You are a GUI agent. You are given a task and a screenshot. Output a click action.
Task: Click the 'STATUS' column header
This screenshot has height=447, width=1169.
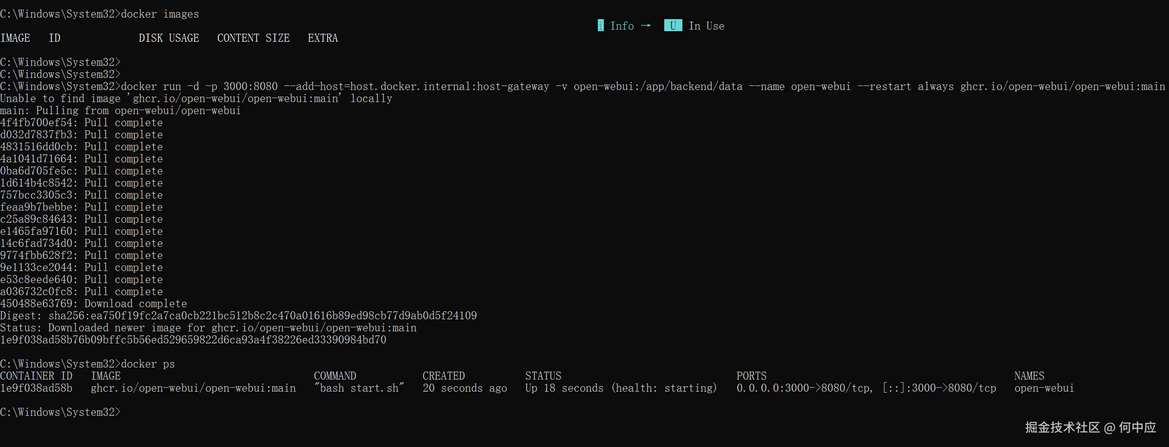[x=543, y=376]
